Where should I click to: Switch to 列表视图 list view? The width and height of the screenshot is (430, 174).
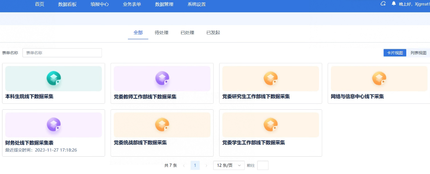(418, 53)
